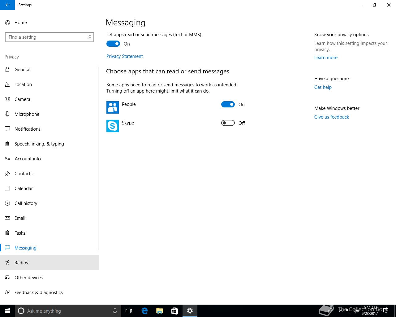Open the Privacy Statement link
This screenshot has height=317, width=396.
(x=125, y=56)
